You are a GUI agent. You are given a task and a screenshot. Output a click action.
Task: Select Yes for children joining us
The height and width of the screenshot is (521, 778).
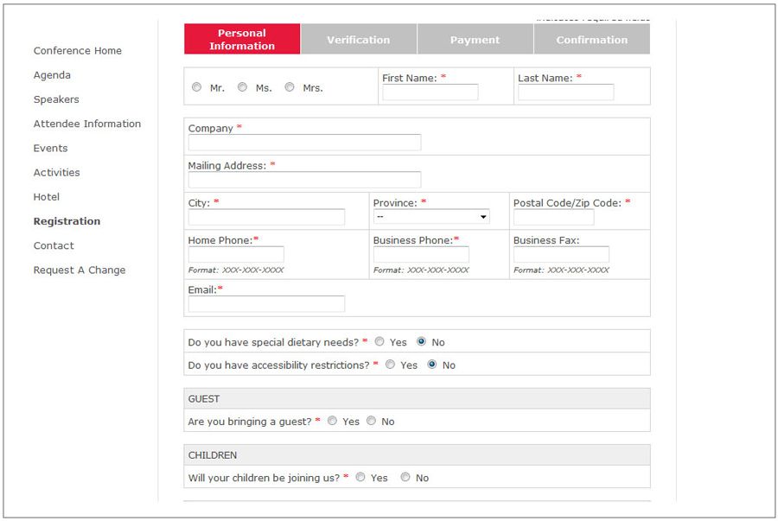tap(360, 477)
